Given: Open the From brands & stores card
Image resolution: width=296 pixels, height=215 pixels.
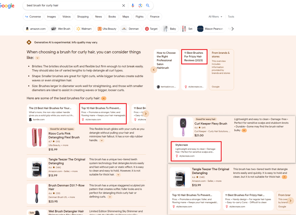Looking at the screenshot, I should (221, 70).
